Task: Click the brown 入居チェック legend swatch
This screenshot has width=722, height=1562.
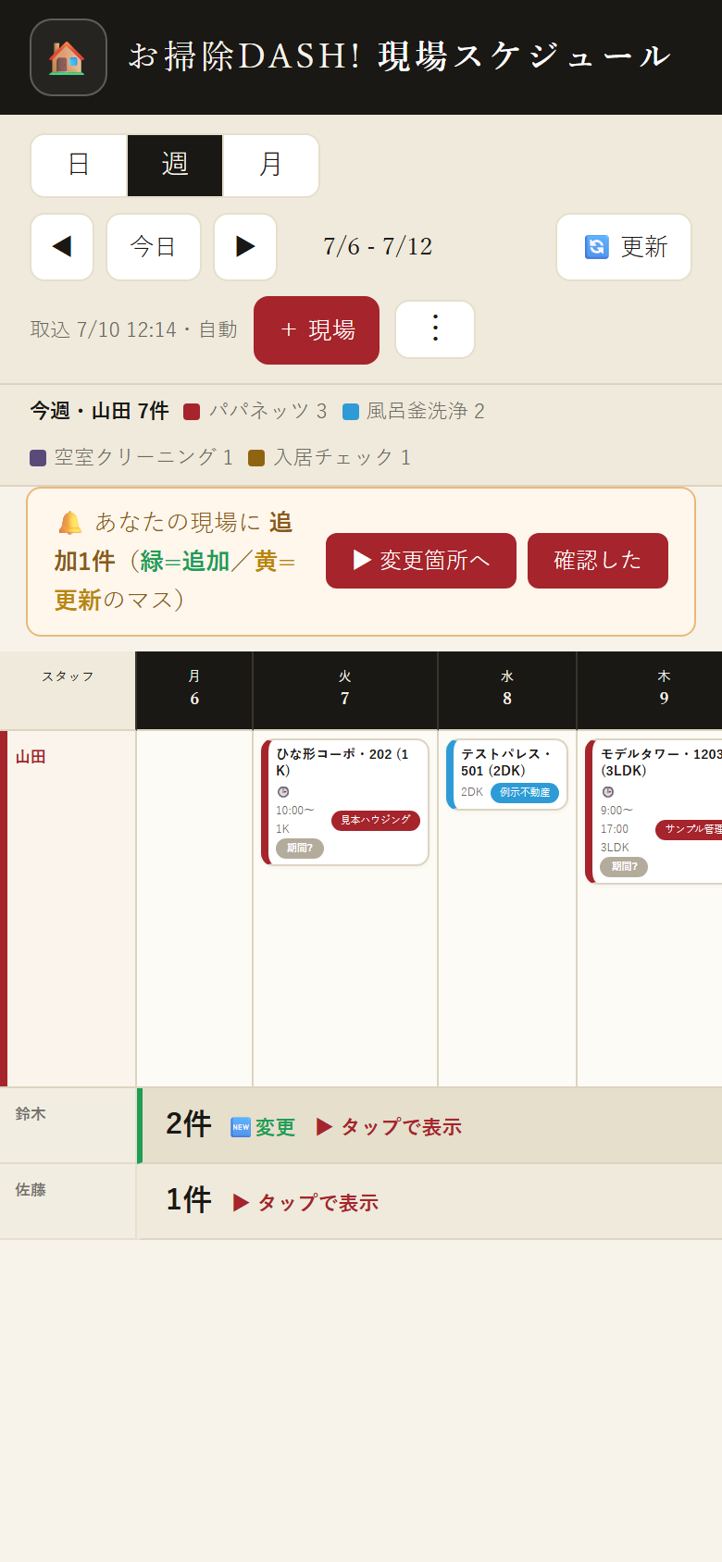Action: click(256, 458)
